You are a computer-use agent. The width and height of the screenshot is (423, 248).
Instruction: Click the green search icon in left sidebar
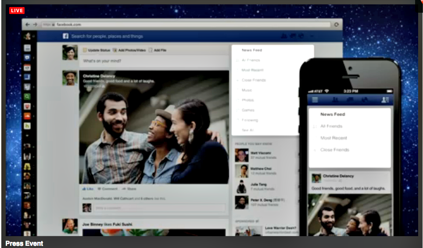[x=27, y=96]
